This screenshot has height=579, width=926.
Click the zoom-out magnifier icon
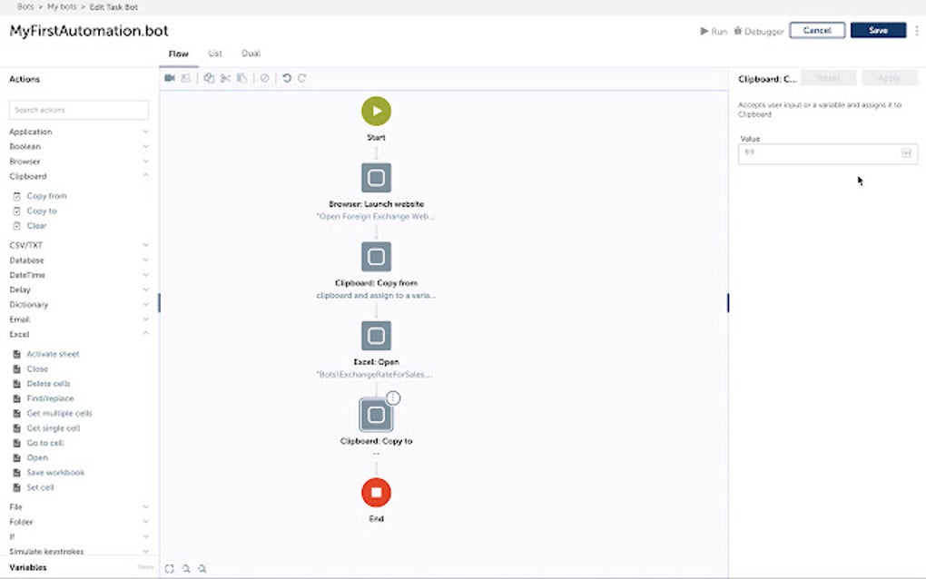pos(202,568)
